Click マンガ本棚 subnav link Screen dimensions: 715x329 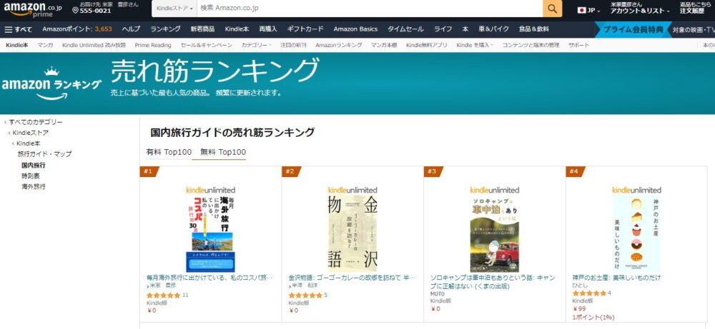(x=384, y=45)
